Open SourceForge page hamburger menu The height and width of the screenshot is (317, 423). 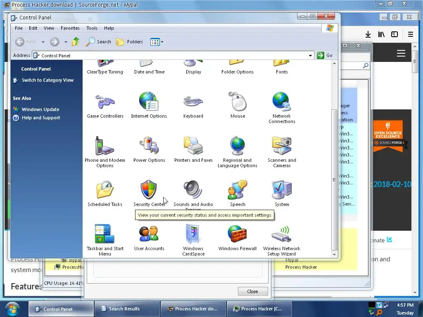pos(401,53)
